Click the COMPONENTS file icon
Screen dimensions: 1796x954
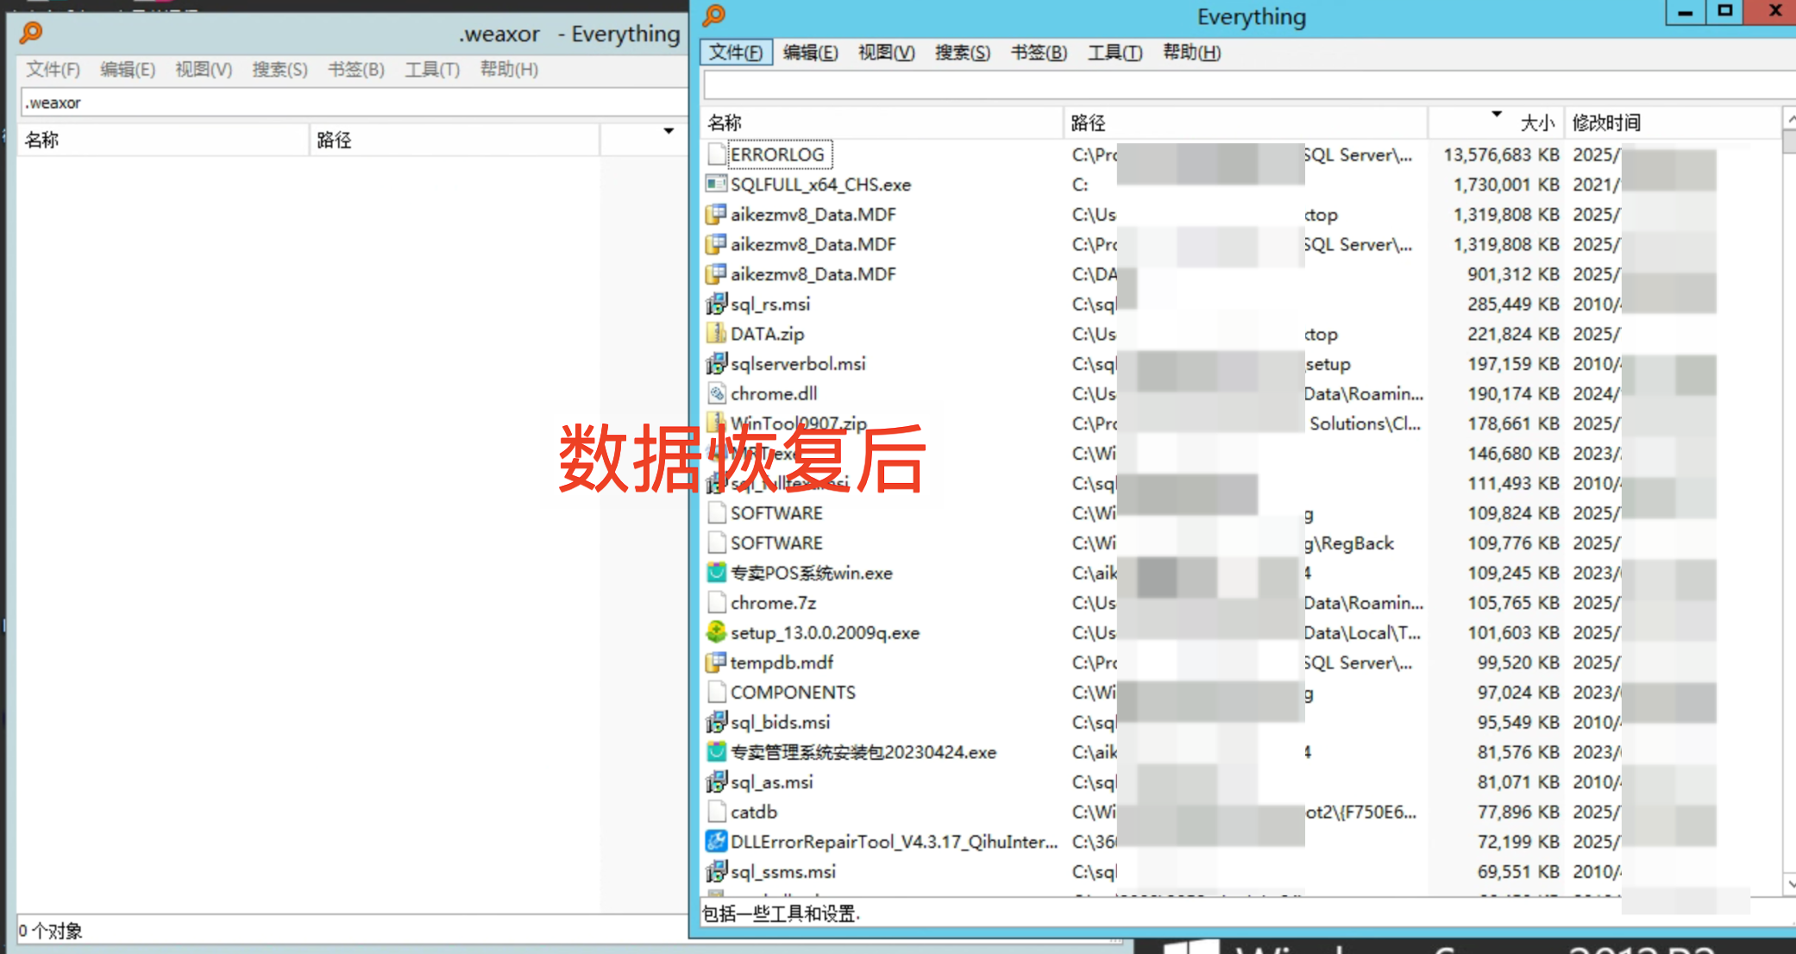(716, 692)
